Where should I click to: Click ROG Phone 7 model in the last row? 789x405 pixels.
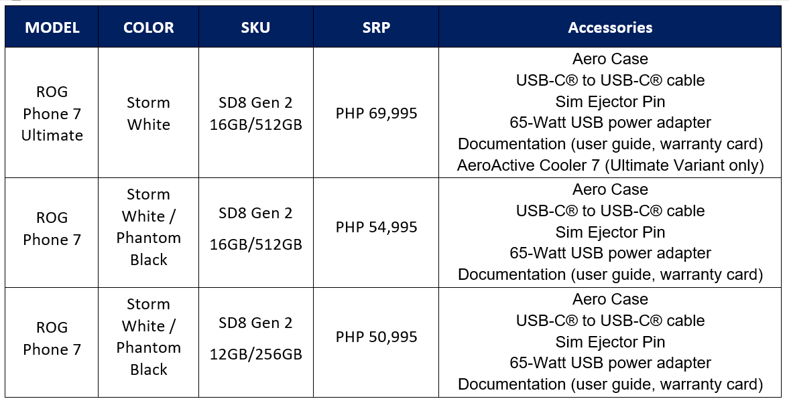click(52, 338)
